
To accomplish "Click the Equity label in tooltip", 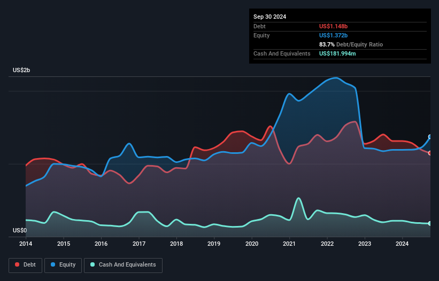I will click(x=261, y=35).
